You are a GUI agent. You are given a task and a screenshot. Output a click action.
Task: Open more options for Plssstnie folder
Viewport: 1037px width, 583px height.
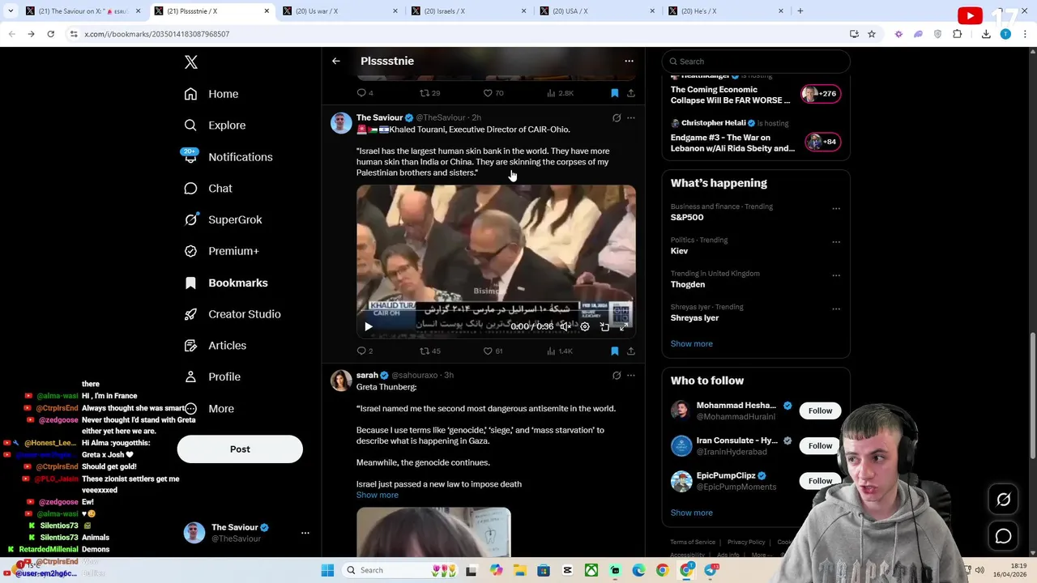coord(629,61)
